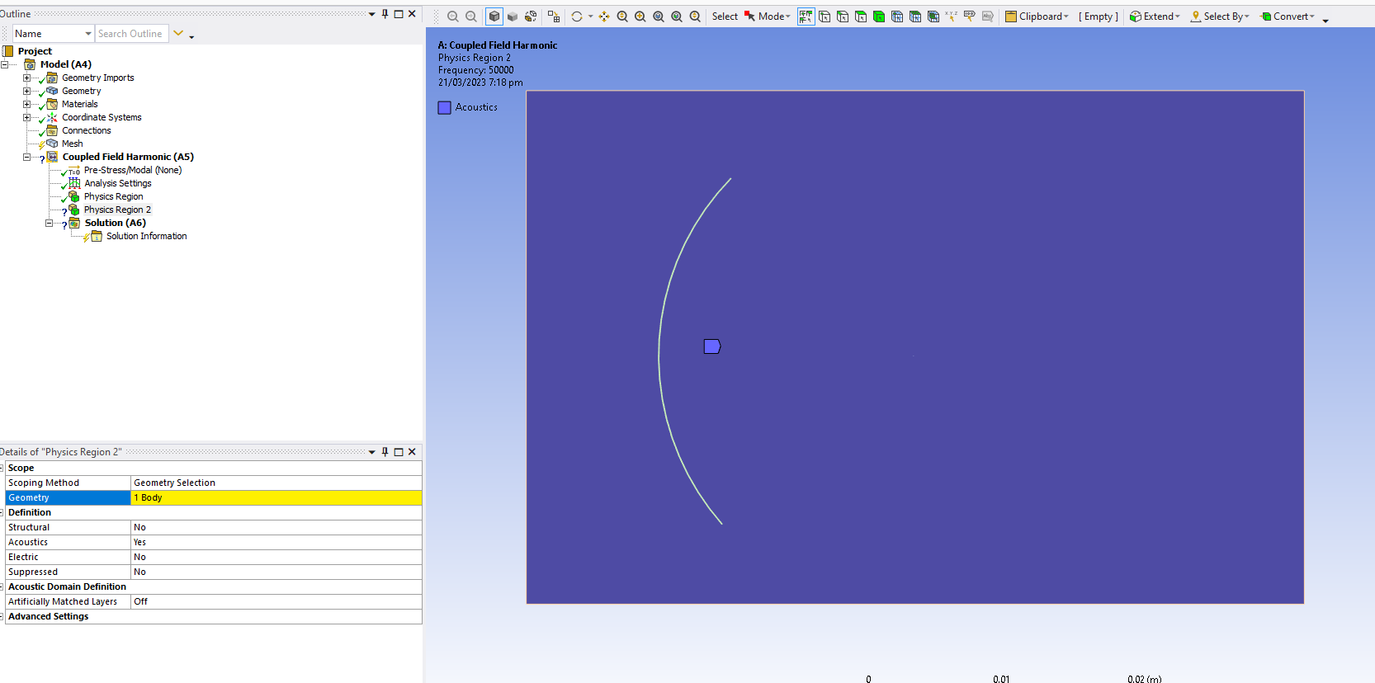Click the thick shells and beams icon

[554, 16]
